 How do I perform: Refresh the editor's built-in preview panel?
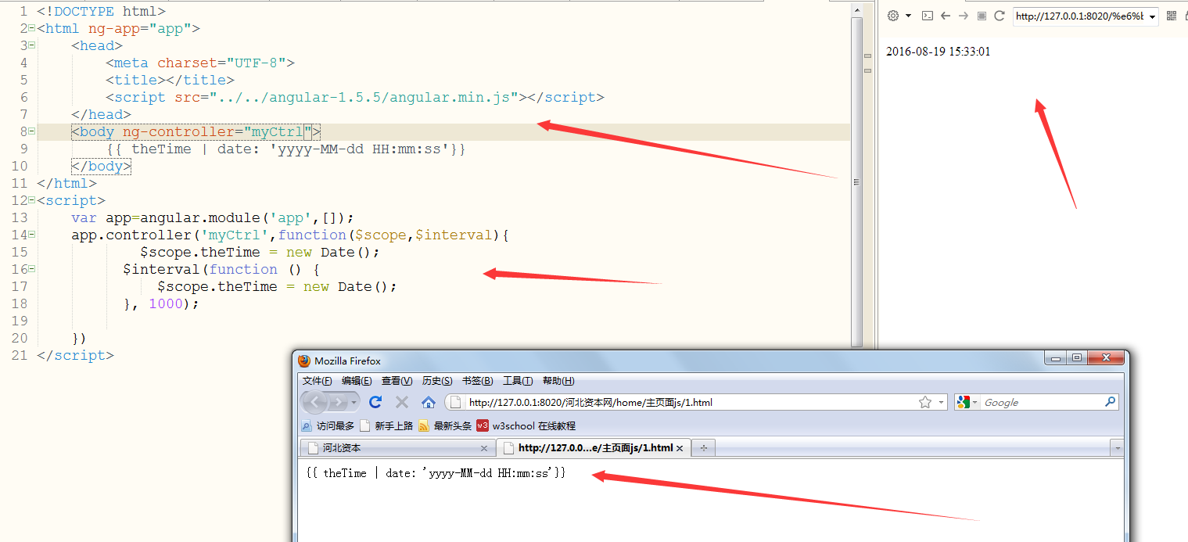[1000, 16]
